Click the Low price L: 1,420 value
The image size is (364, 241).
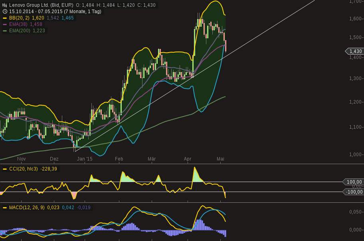click(x=126, y=5)
